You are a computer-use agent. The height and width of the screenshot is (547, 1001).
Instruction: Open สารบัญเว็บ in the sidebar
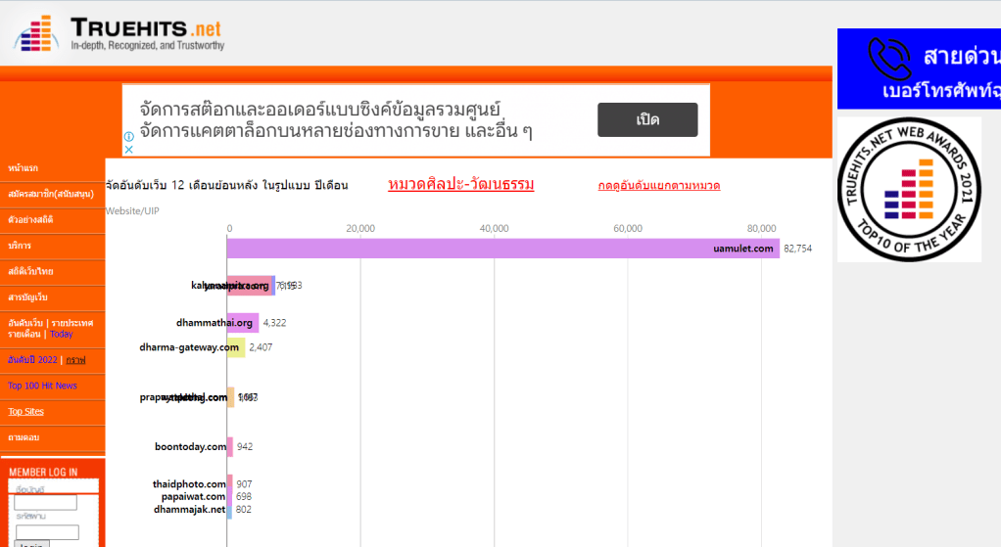tap(27, 296)
